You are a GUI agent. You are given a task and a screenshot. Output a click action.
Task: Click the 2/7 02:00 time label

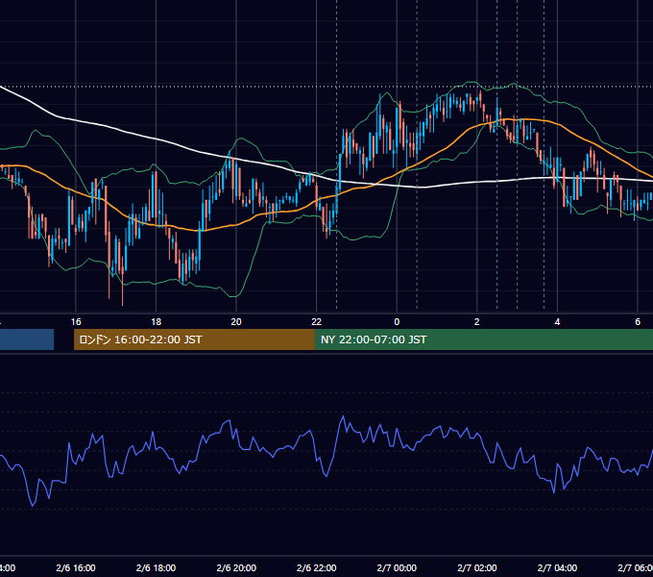pos(477,567)
